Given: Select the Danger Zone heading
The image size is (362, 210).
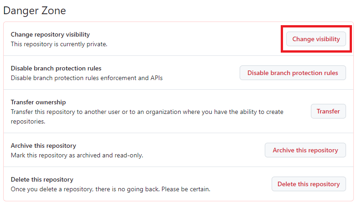Looking at the screenshot, I should (35, 11).
